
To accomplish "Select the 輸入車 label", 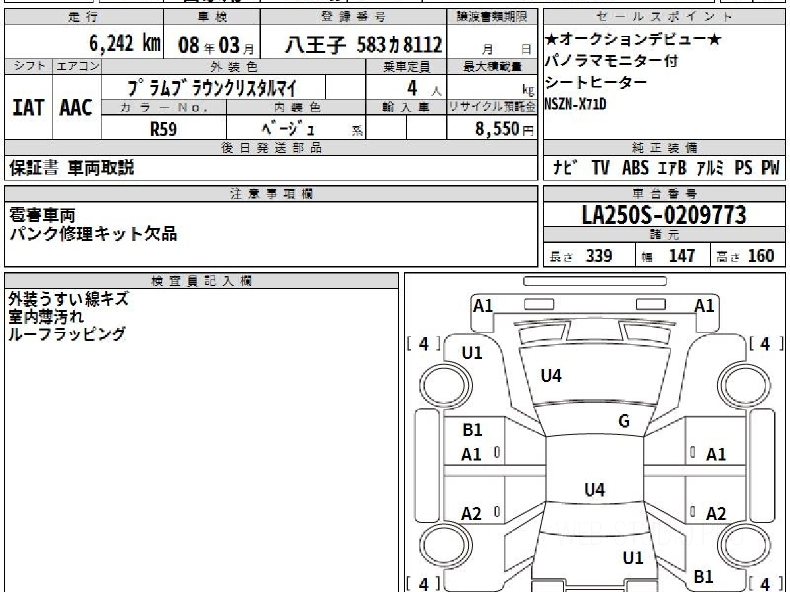I will [406, 108].
